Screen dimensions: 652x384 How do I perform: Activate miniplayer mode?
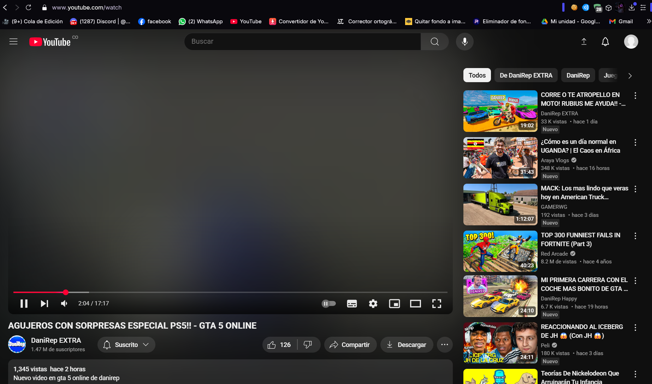(395, 303)
